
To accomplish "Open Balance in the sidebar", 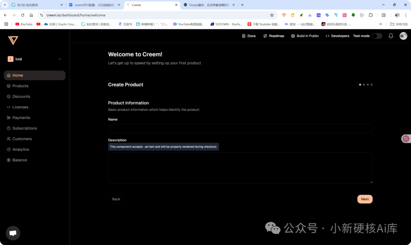I will pyautogui.click(x=35, y=160).
